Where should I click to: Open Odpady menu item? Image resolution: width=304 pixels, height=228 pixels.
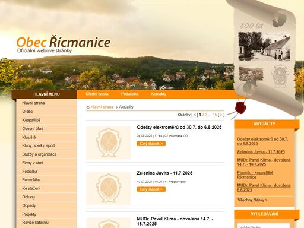47,205
